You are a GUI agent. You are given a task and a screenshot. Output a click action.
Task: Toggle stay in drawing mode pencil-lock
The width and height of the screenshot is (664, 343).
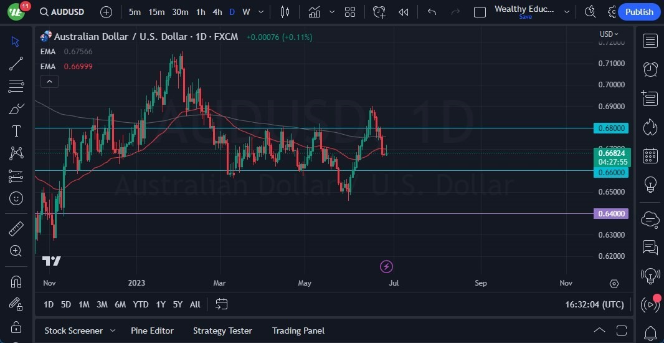(x=16, y=304)
